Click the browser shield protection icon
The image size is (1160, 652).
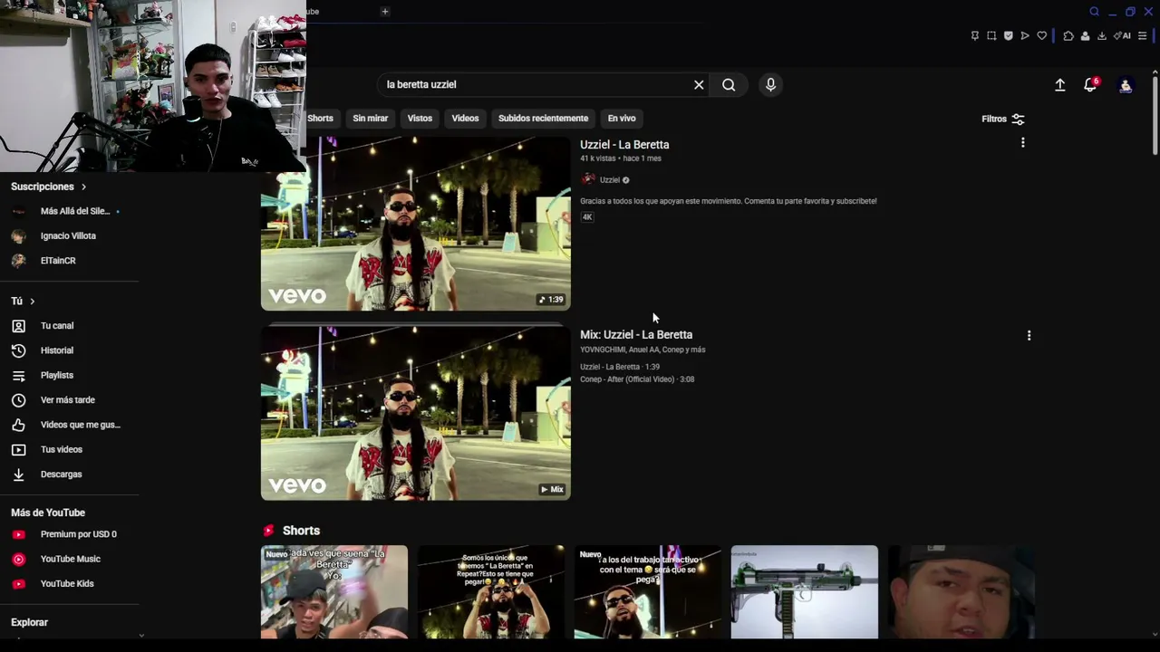1008,36
